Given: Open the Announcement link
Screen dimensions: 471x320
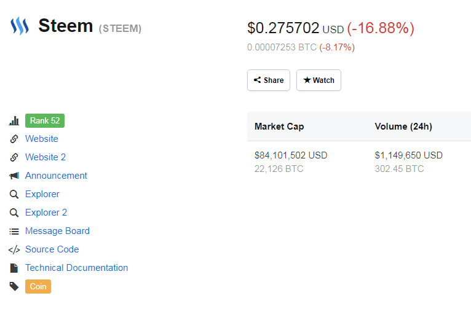Looking at the screenshot, I should click(x=56, y=176).
